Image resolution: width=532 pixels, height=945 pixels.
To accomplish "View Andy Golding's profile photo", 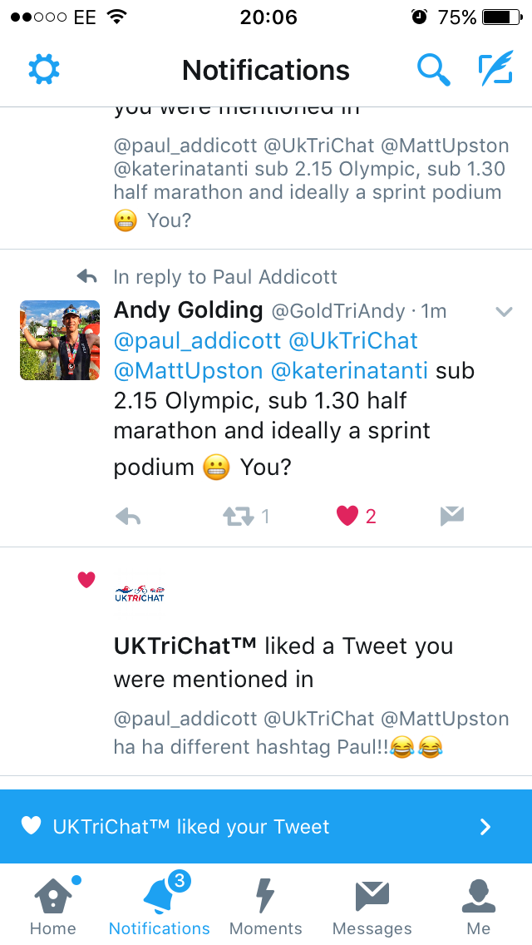I will (x=60, y=340).
